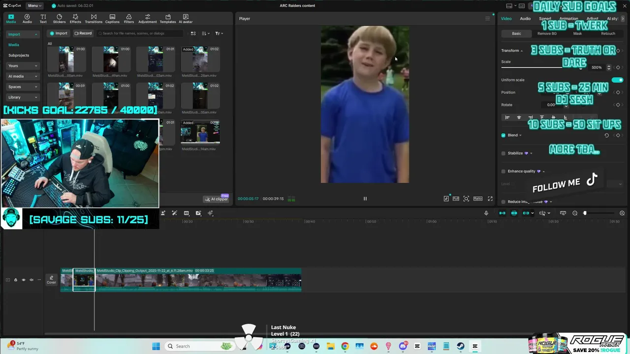Open the Stickers tab
Viewport: 630px width, 354px height.
59,19
